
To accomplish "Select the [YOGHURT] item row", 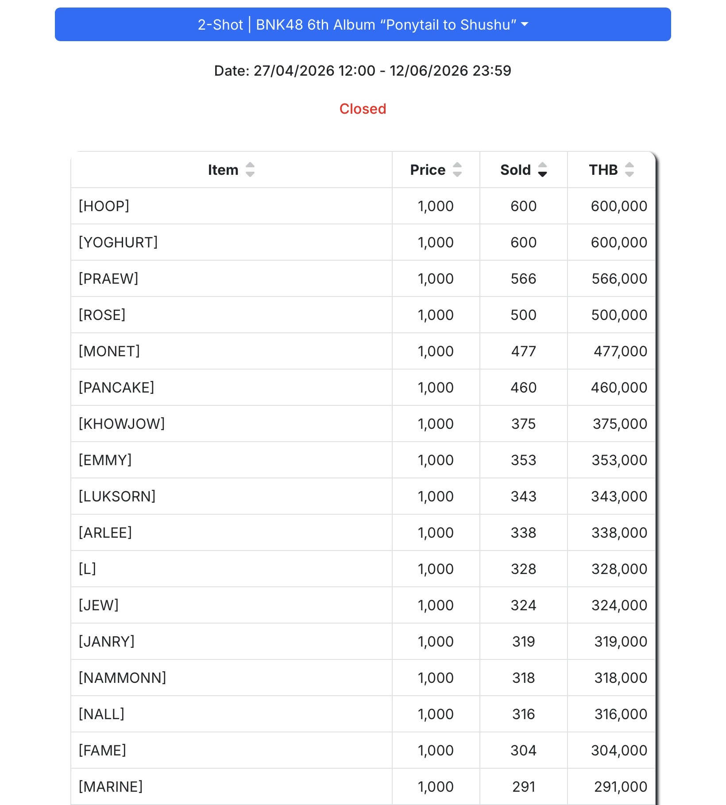I will coord(363,242).
